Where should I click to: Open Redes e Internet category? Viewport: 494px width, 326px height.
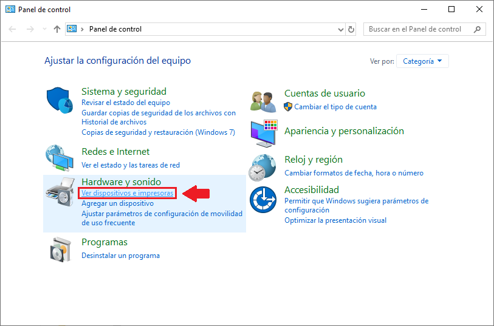coord(115,152)
